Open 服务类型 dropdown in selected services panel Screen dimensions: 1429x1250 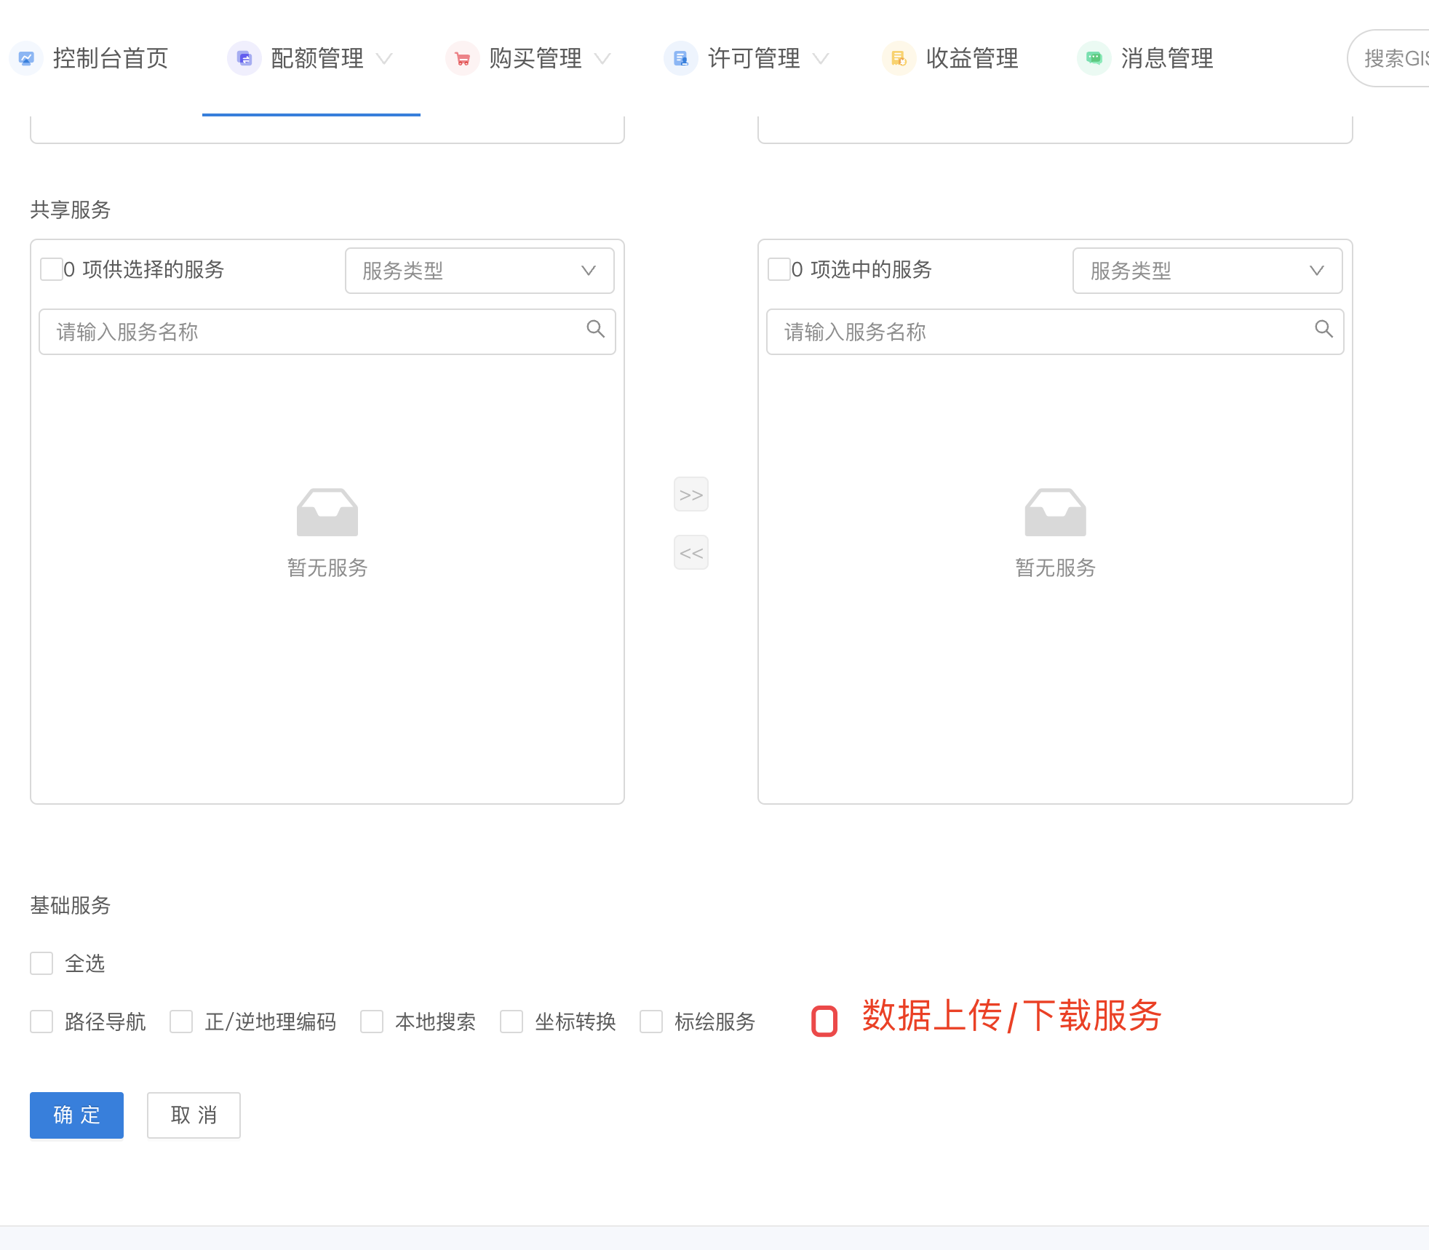click(x=1207, y=271)
